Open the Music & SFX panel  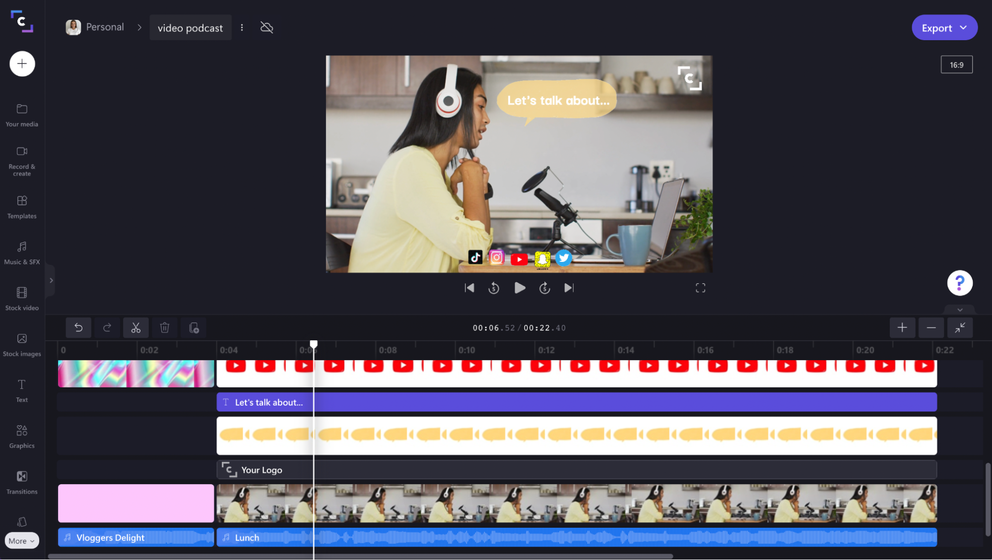coord(22,252)
